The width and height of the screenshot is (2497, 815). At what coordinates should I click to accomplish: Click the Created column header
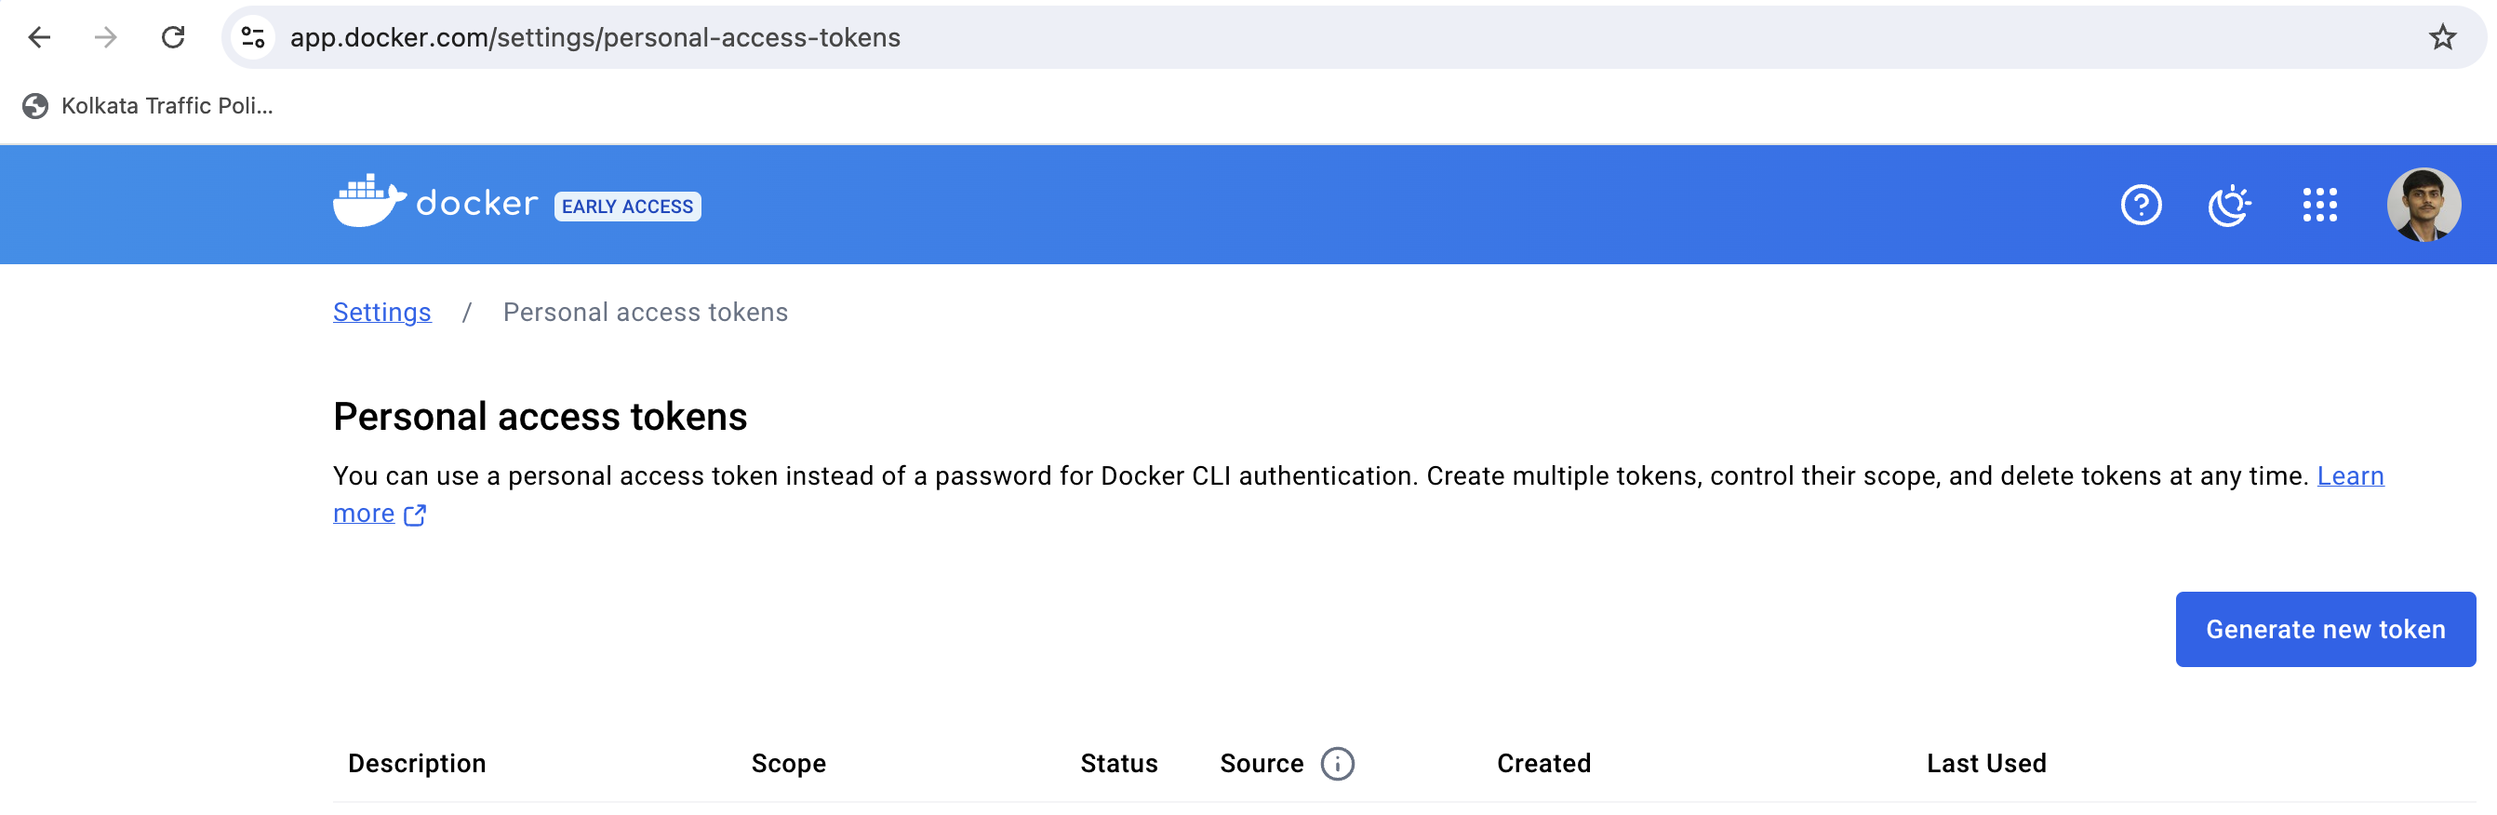coord(1543,764)
